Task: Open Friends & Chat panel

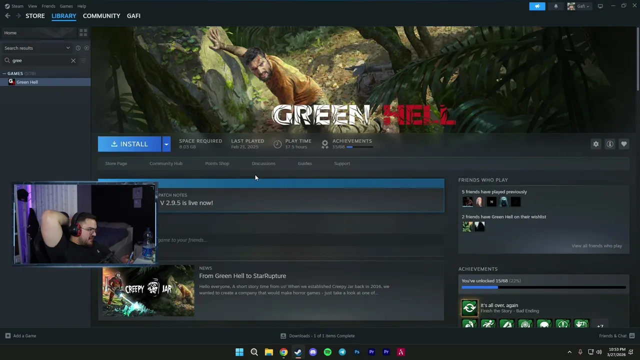Action: [x=616, y=336]
